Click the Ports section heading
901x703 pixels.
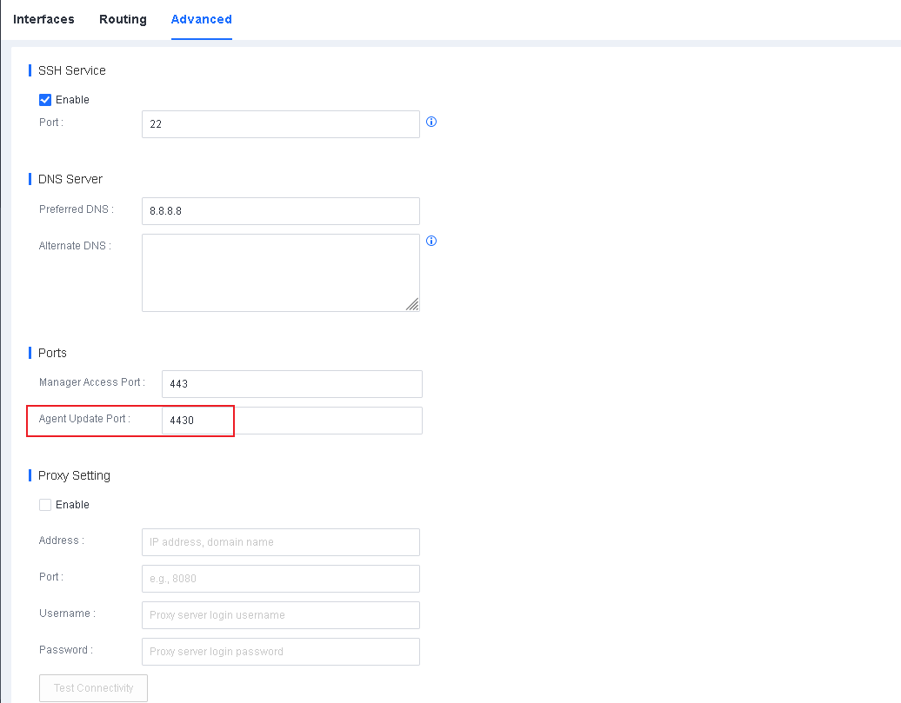click(x=52, y=353)
